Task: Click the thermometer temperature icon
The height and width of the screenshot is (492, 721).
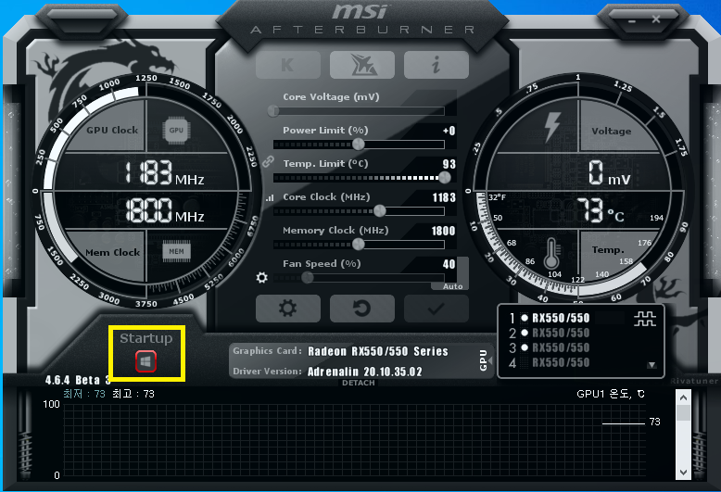Action: coord(551,253)
